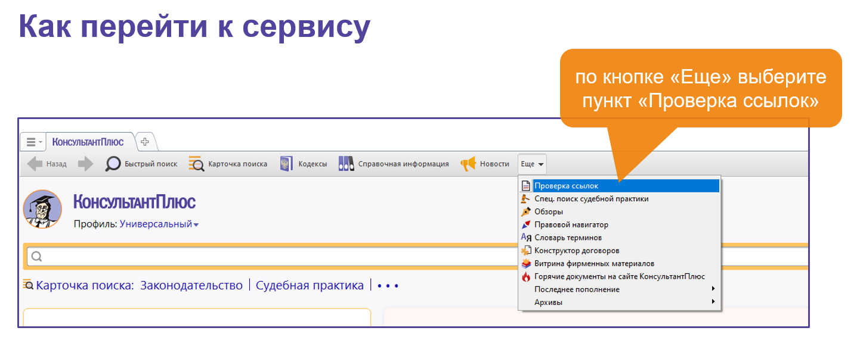Click the new tab plus icon
Screen dimensions: 860x340
pos(144,142)
